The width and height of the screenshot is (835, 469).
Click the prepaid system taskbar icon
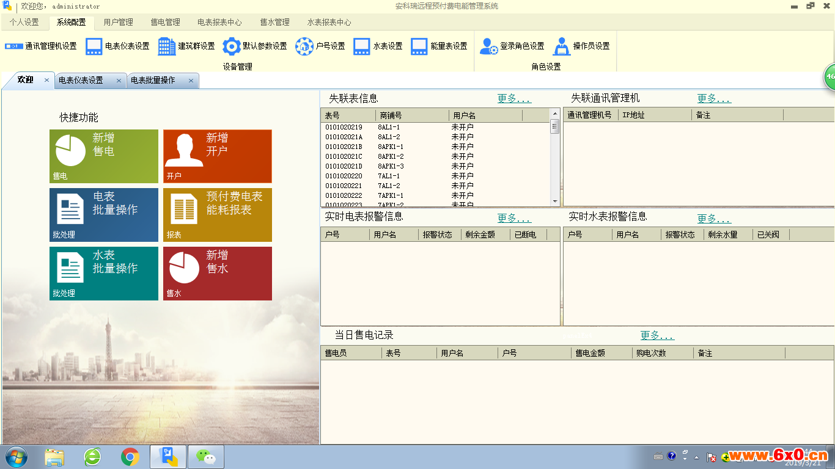point(168,457)
